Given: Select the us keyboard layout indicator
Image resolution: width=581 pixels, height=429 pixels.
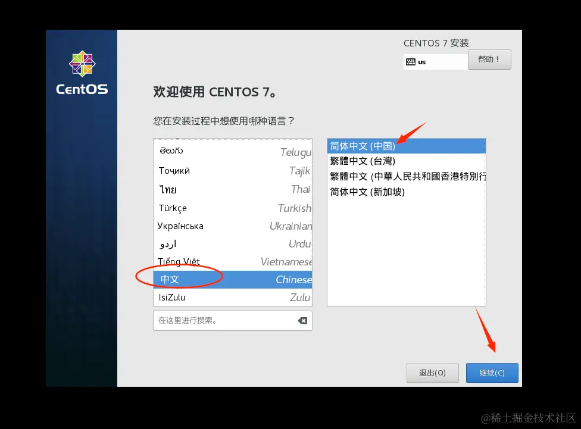Looking at the screenshot, I should coord(435,62).
